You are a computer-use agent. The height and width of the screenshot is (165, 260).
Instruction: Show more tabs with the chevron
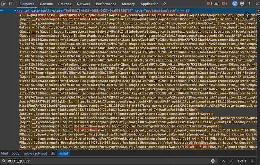(x=164, y=4)
